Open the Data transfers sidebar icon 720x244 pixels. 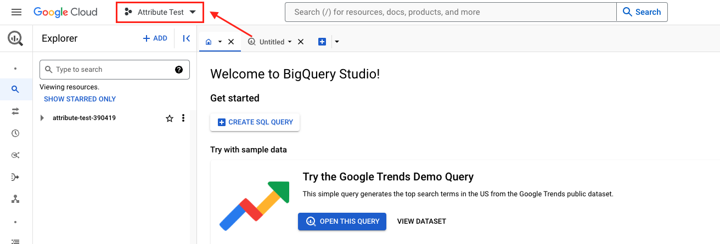pos(15,111)
